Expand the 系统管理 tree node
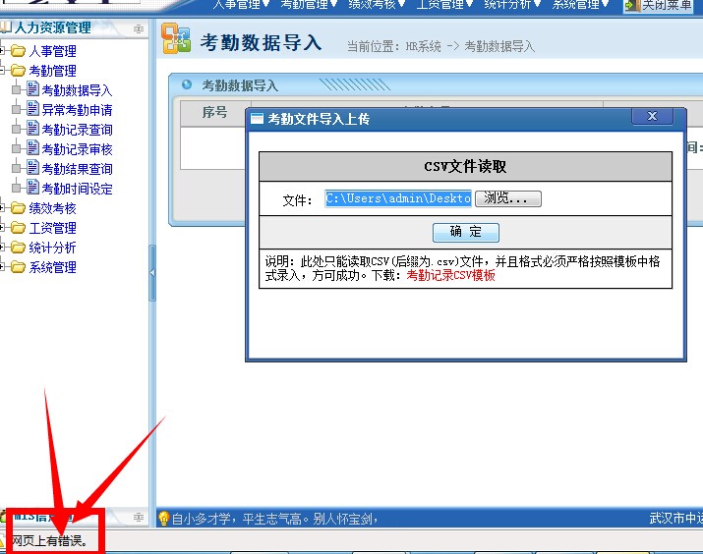Image resolution: width=703 pixels, height=554 pixels. click(x=5, y=267)
